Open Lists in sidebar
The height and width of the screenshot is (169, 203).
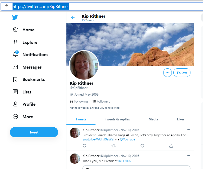tap(22, 92)
